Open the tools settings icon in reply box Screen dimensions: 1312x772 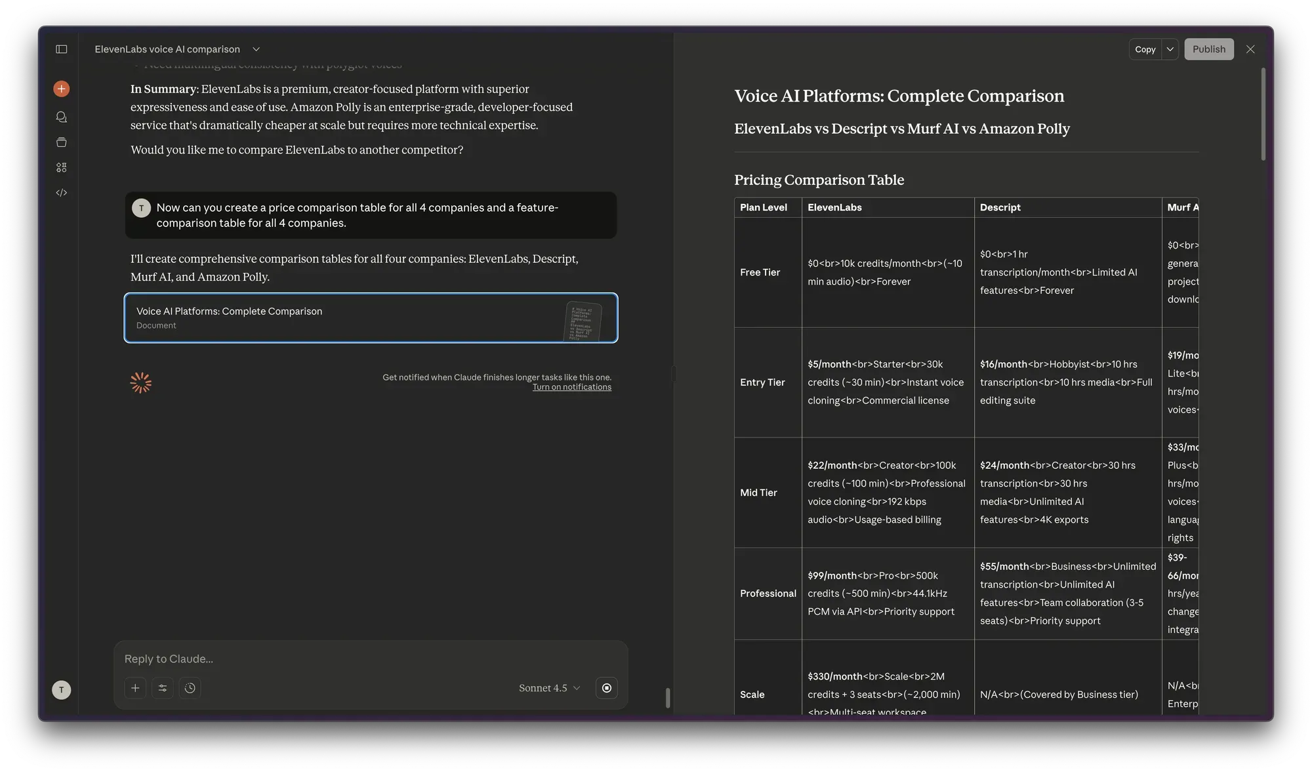(163, 688)
